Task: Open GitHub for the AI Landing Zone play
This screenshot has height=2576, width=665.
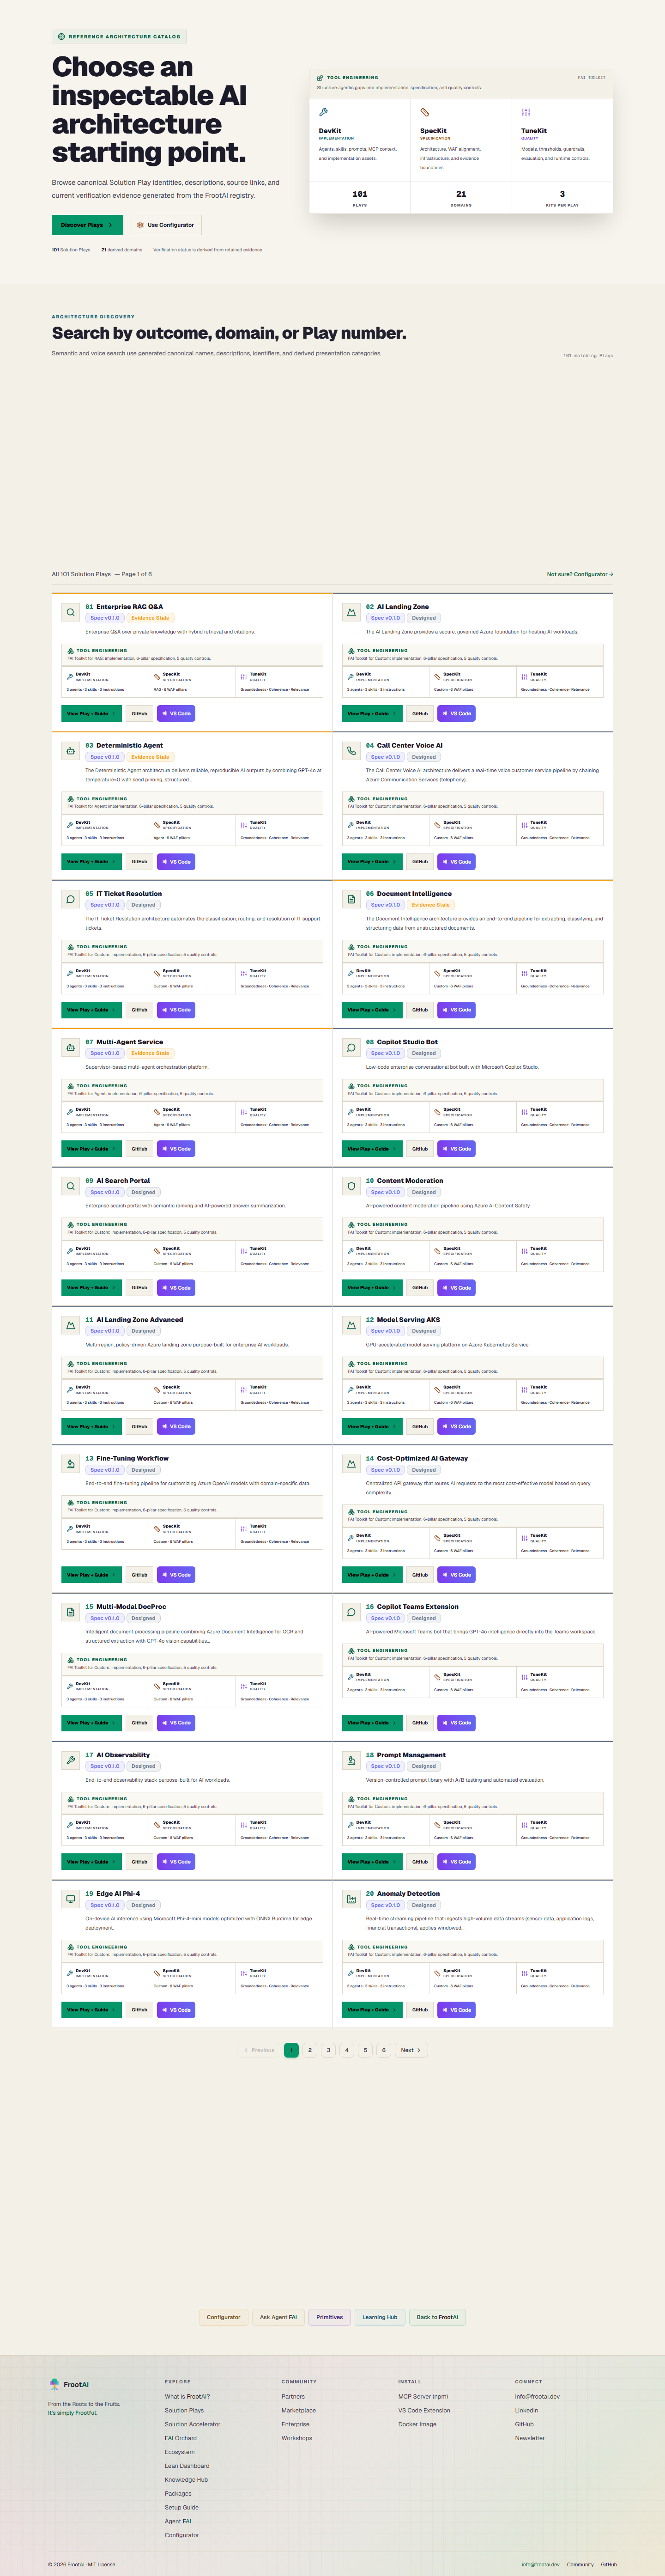Action: click(420, 714)
